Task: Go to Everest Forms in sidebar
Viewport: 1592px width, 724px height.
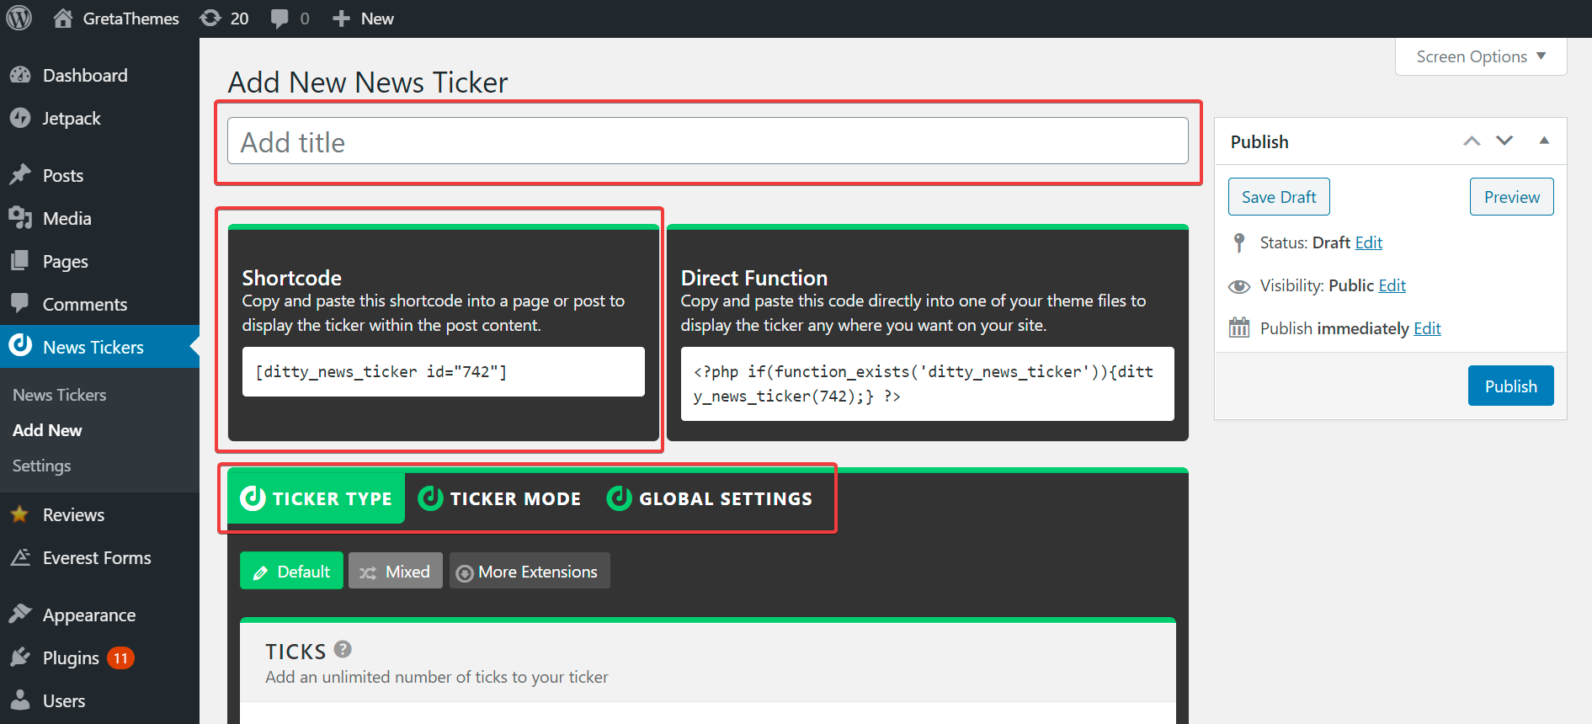Action: click(x=96, y=558)
